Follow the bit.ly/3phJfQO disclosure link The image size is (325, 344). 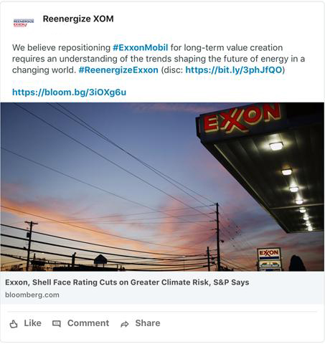coord(234,70)
